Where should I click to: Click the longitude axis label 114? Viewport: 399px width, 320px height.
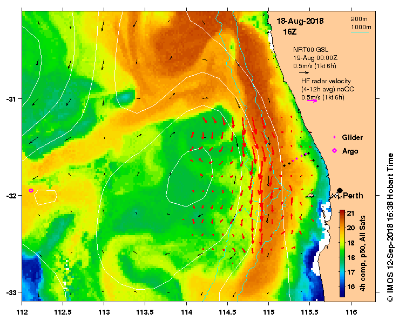186,312
